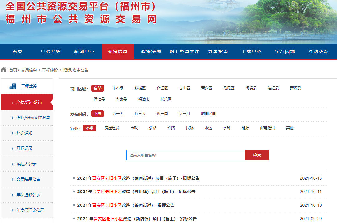This screenshot has width=337, height=223.
Task: Open 候选人公示 sidebar item
Action: click(27, 164)
